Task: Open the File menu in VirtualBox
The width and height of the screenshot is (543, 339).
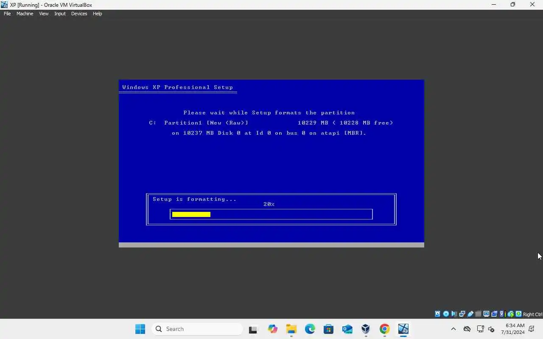Action: click(x=7, y=14)
